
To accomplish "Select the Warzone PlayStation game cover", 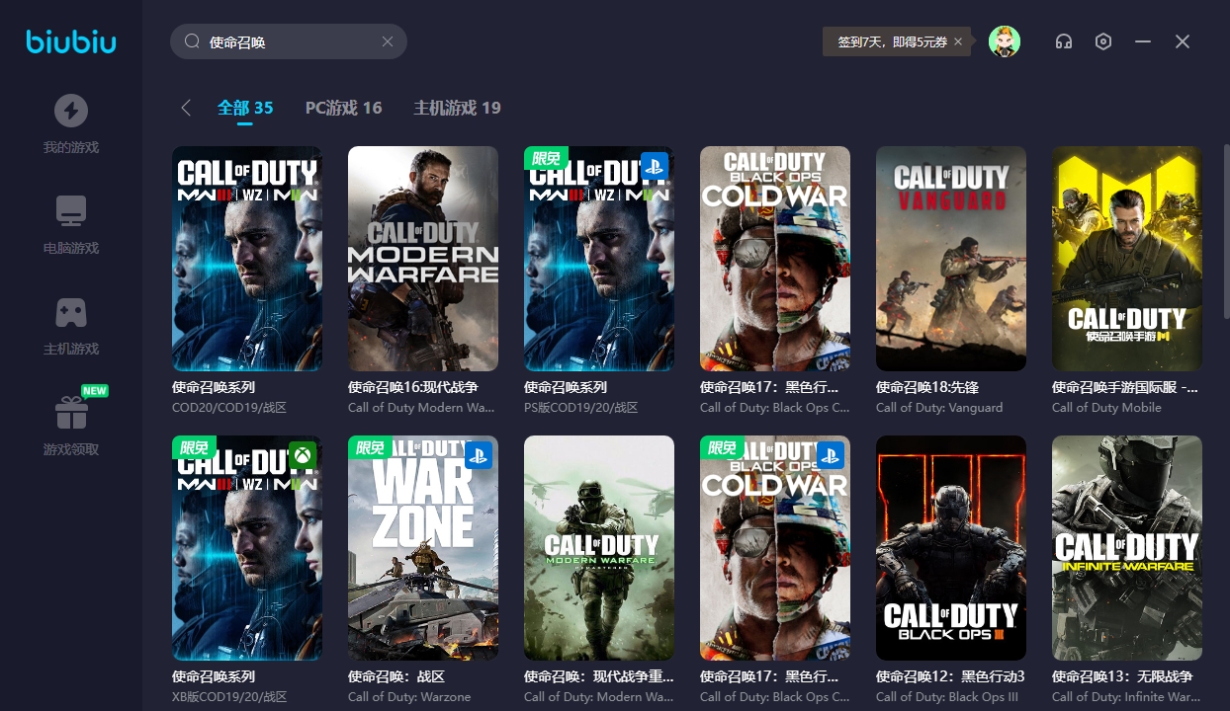I will [x=422, y=548].
